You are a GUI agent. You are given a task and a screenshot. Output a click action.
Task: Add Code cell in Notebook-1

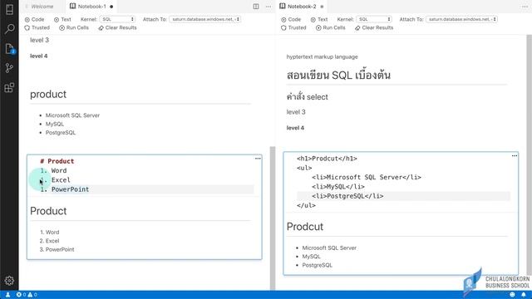(x=34, y=19)
